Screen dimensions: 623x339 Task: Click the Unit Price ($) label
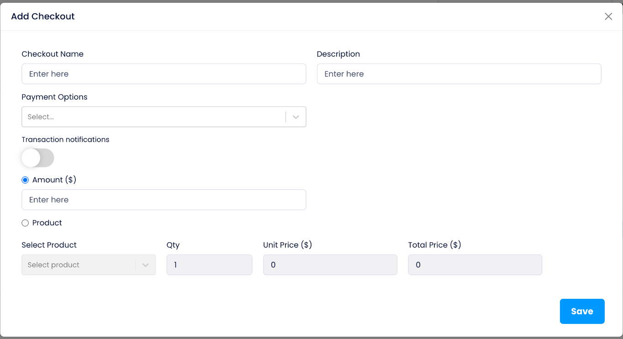(288, 245)
